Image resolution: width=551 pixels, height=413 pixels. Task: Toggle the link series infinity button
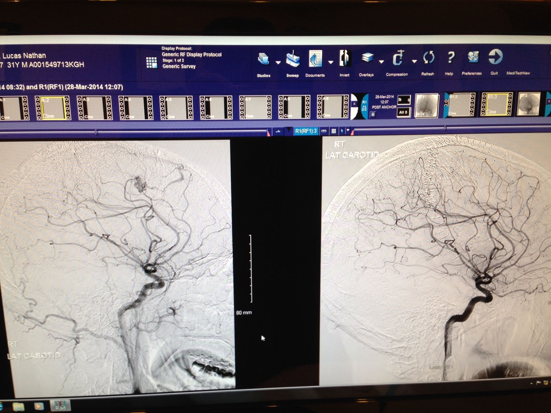(x=324, y=131)
